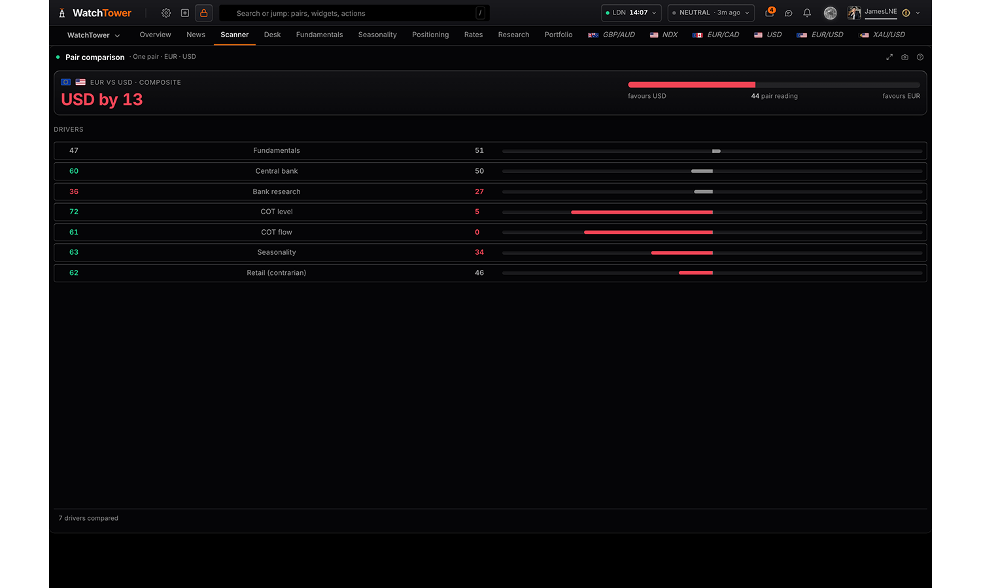Open the Research tab
981x588 pixels.
513,35
